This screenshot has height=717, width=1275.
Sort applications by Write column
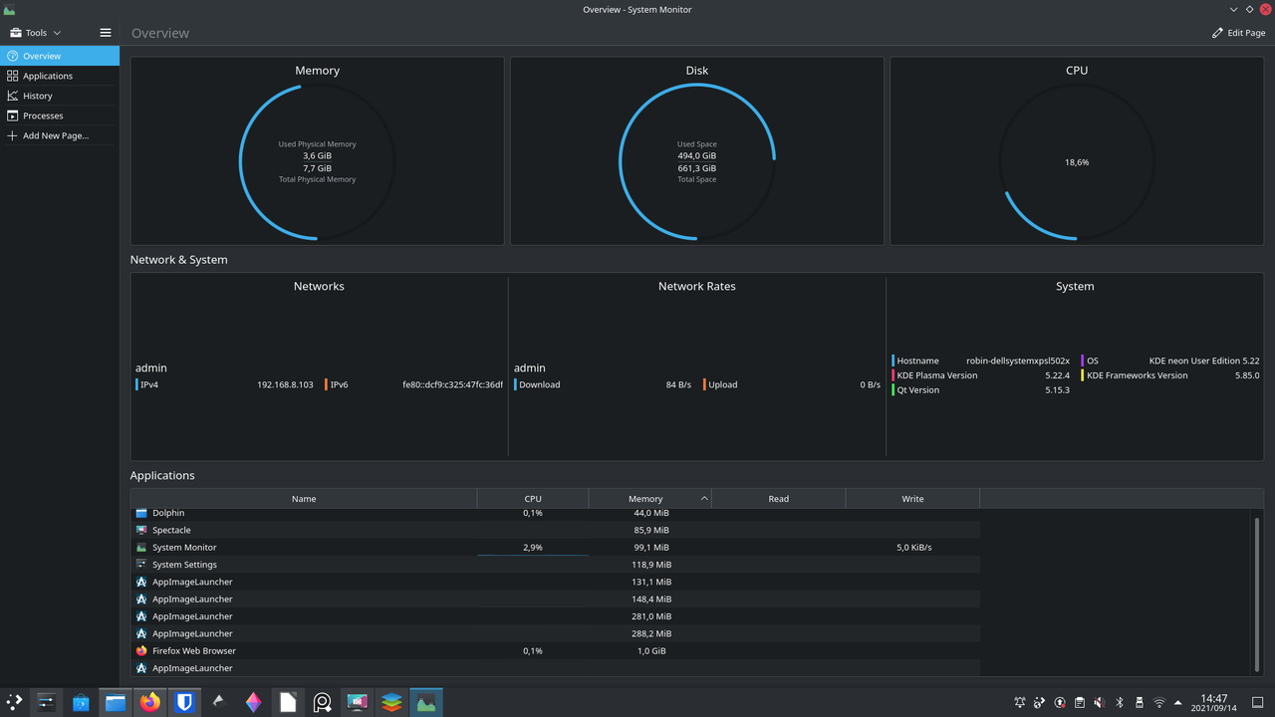(x=913, y=499)
